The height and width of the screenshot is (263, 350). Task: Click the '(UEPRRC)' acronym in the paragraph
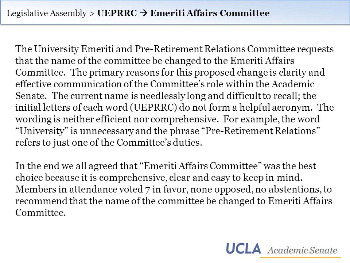pos(153,107)
